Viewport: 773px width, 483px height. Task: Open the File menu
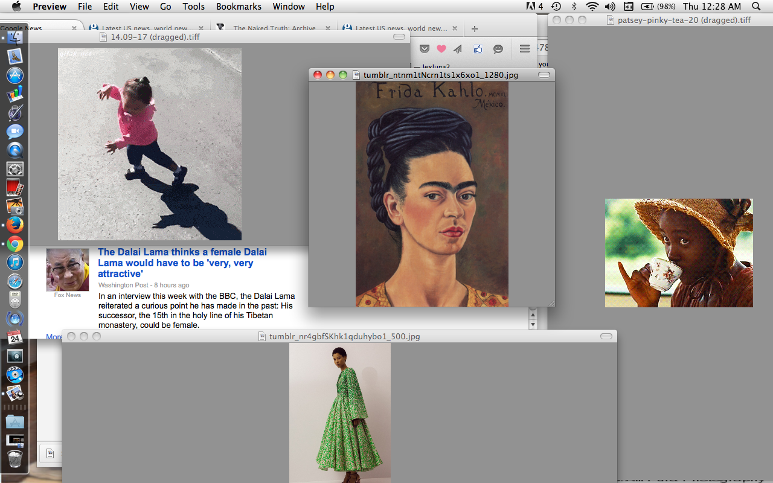tap(85, 7)
